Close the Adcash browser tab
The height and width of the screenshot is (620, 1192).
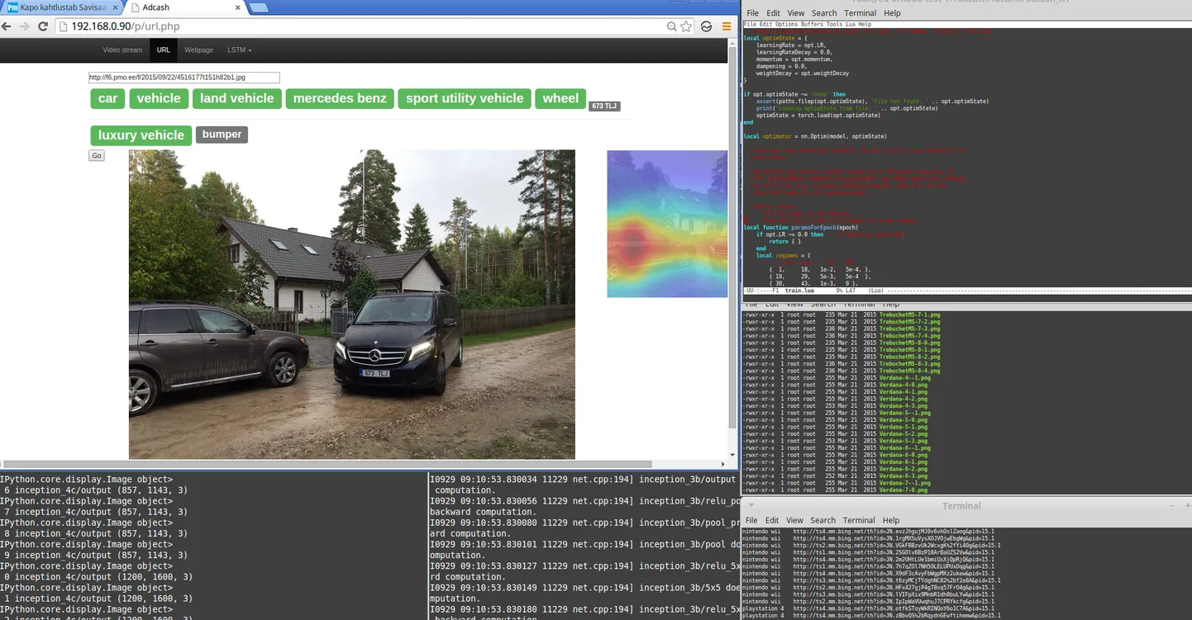(239, 7)
